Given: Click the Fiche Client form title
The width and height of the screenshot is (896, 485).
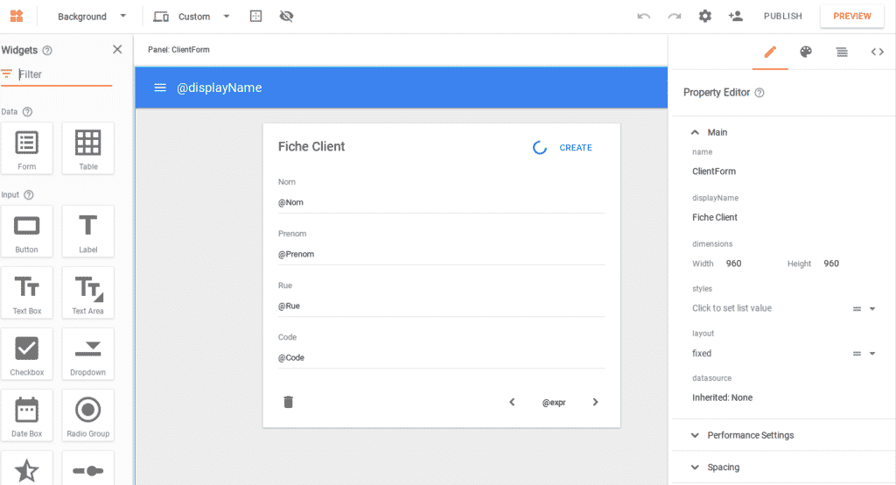Looking at the screenshot, I should [311, 146].
